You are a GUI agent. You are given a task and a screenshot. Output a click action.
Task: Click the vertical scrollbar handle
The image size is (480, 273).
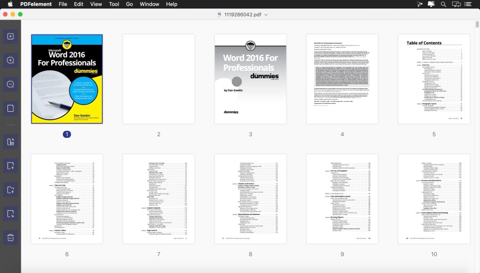pos(477,24)
